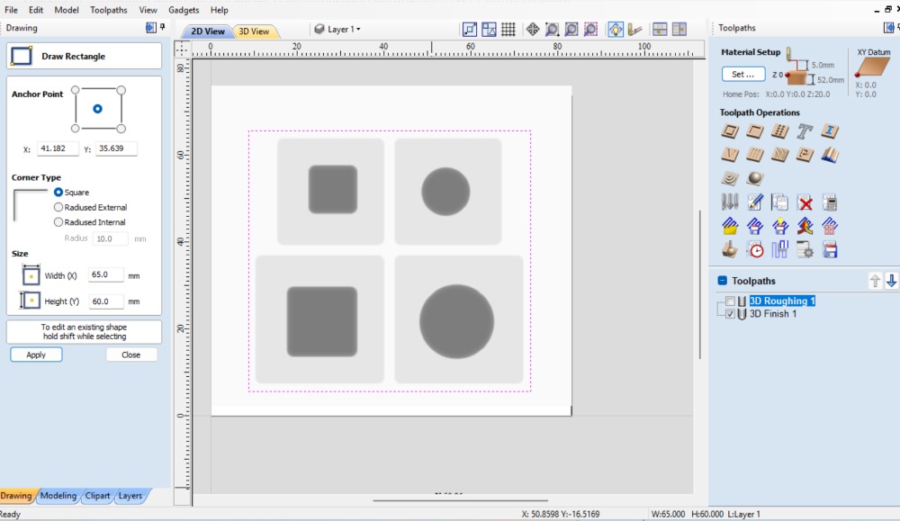
Task: Click the Estimated Machining Times clock icon
Action: click(755, 249)
